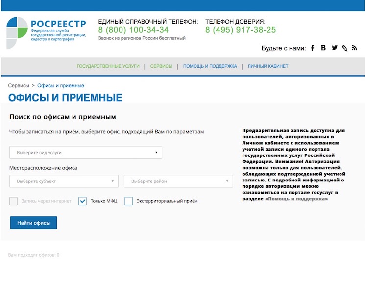Open the Сервисы menu item
365x284 pixels.
click(161, 66)
